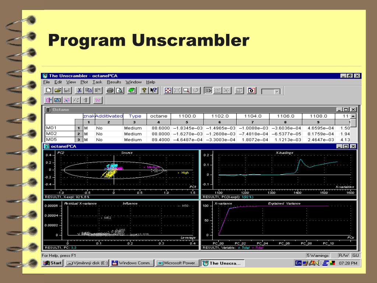Select the 1100.0 column header
The width and height of the screenshot is (377, 283).
coord(187,116)
